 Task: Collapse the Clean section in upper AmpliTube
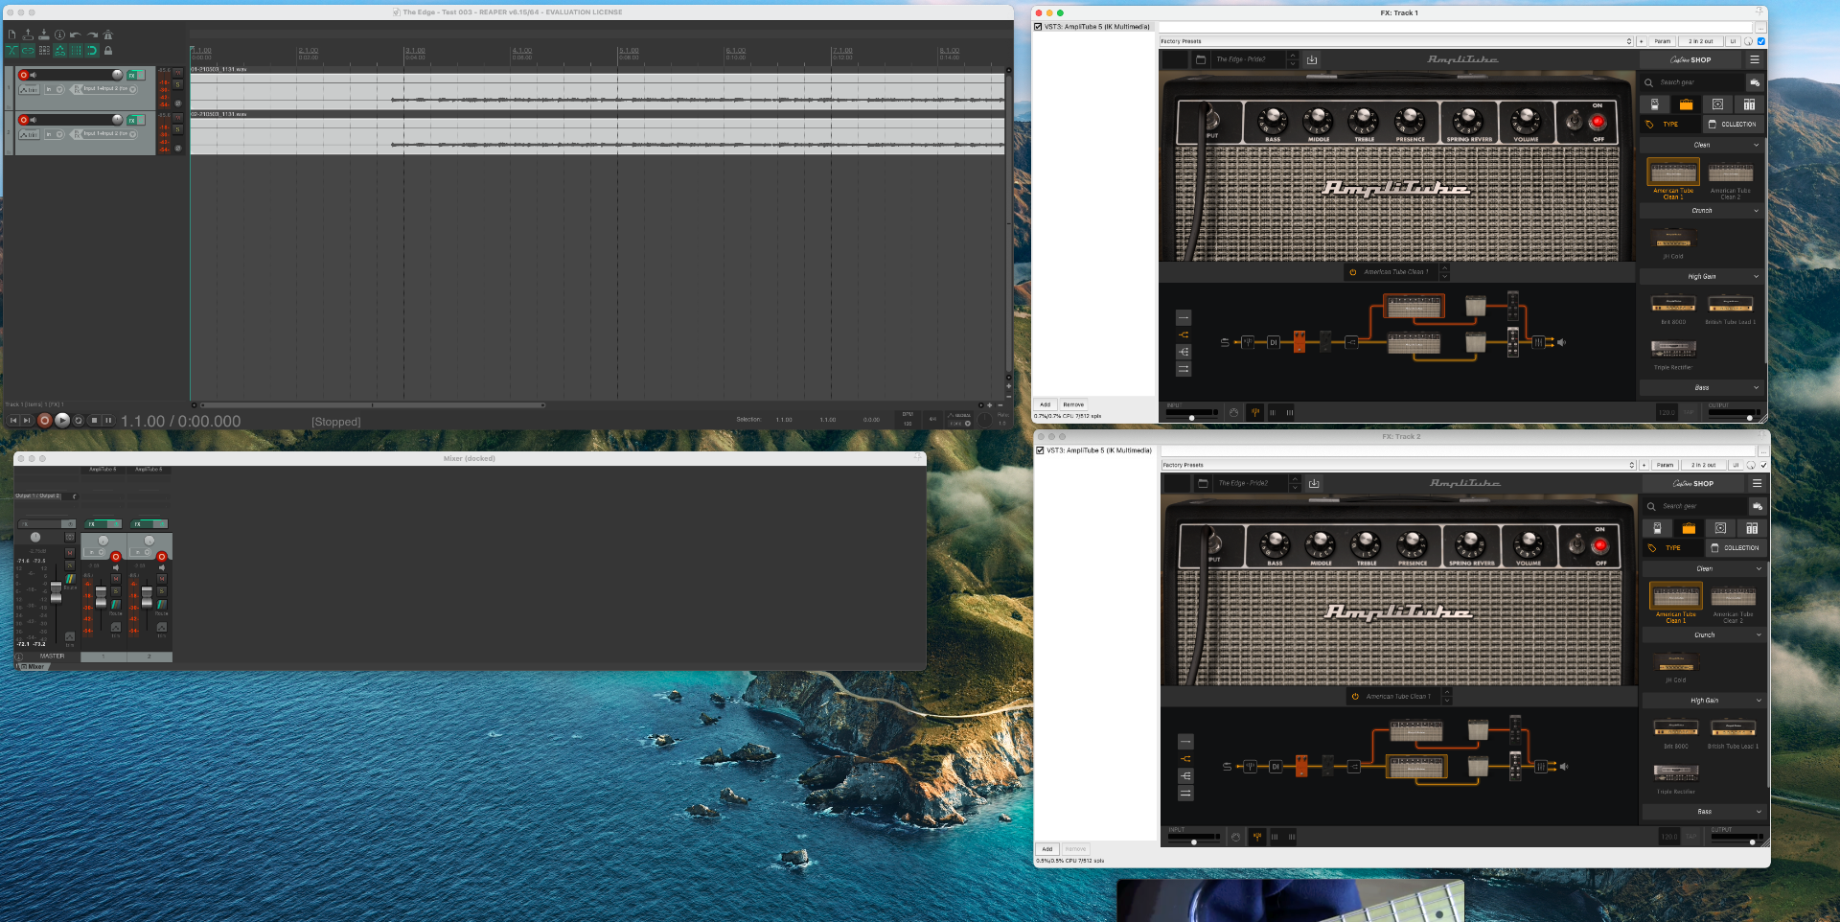click(1702, 145)
